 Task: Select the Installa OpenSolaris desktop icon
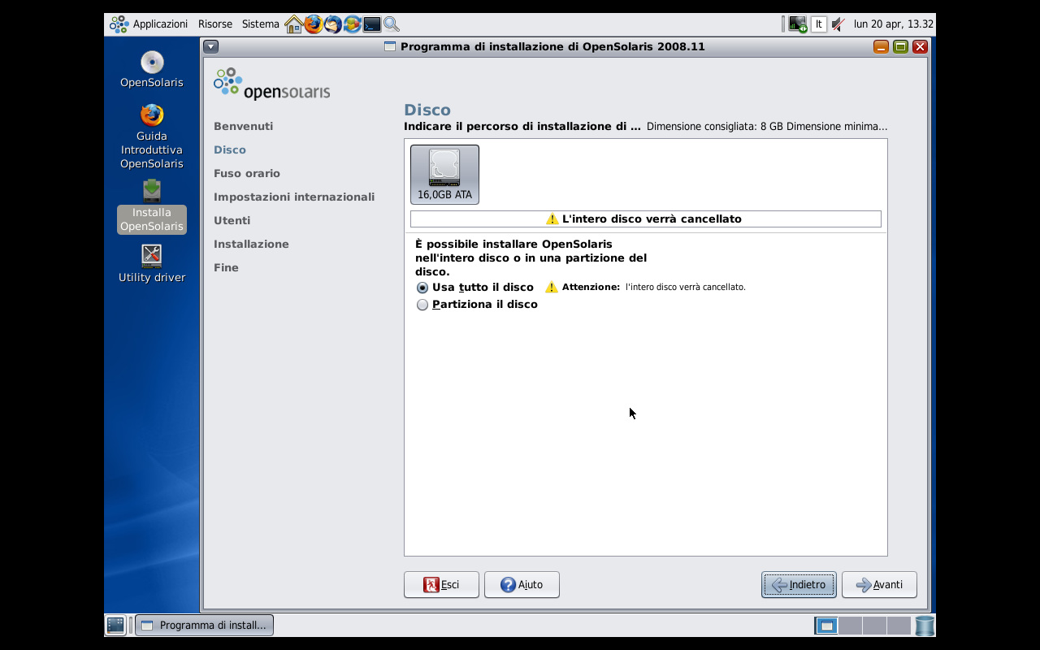(152, 206)
